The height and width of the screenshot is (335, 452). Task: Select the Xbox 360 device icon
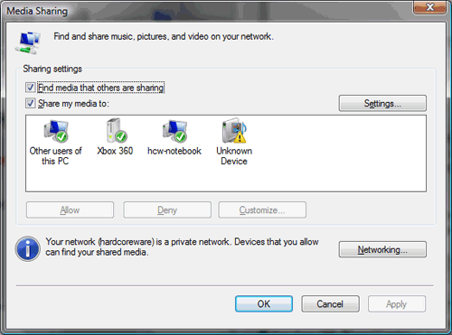pyautogui.click(x=117, y=131)
